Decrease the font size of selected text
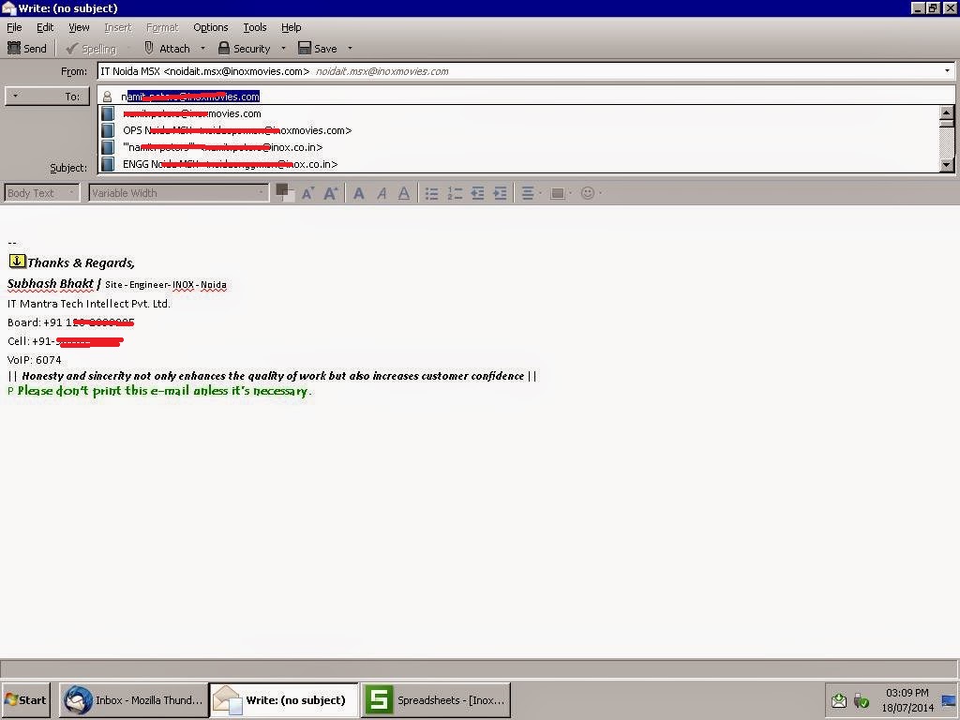The height and width of the screenshot is (720, 960). [x=307, y=192]
